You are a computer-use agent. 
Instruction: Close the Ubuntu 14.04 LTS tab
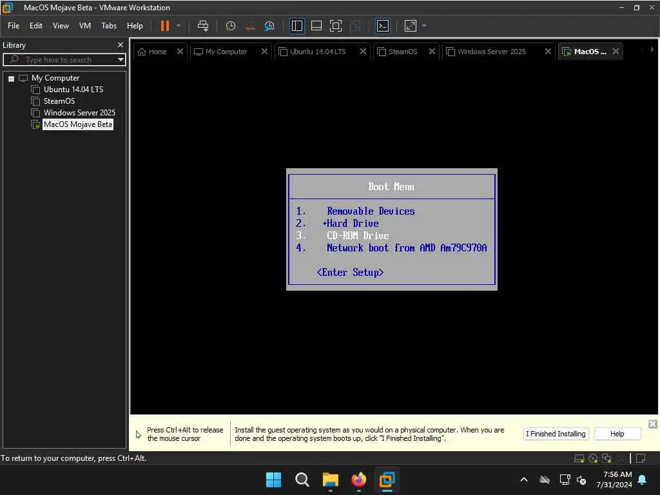pyautogui.click(x=364, y=52)
